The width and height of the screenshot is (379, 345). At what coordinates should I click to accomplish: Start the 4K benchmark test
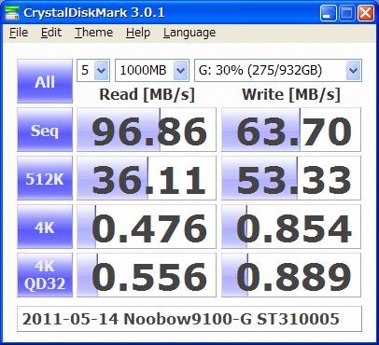point(45,227)
